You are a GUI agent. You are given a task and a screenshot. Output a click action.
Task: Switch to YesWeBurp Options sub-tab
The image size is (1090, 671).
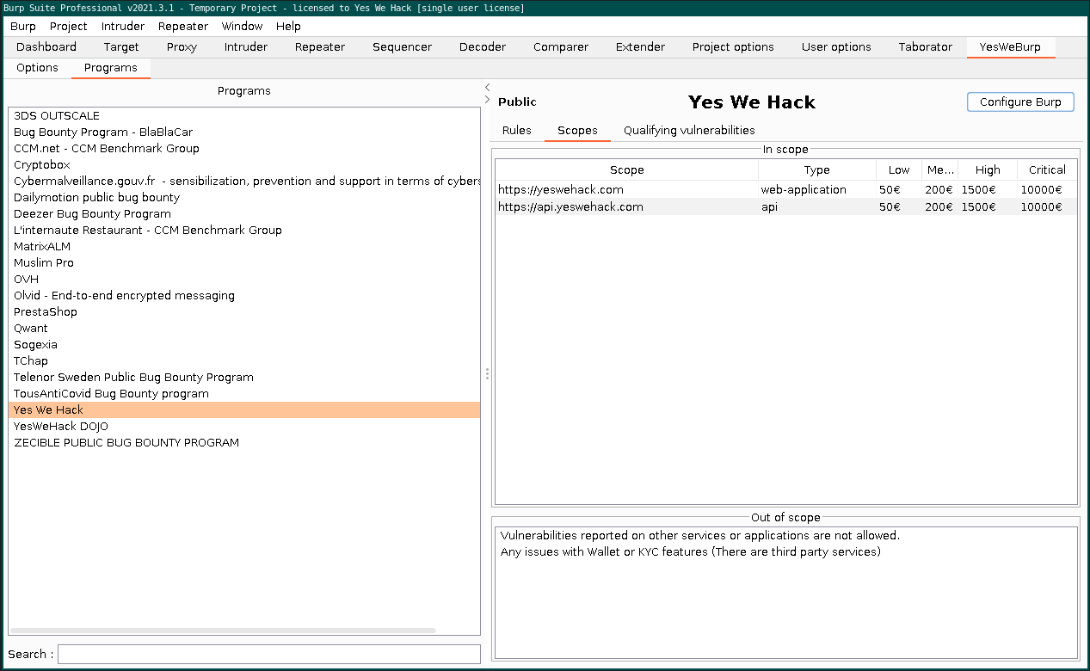[x=37, y=68]
